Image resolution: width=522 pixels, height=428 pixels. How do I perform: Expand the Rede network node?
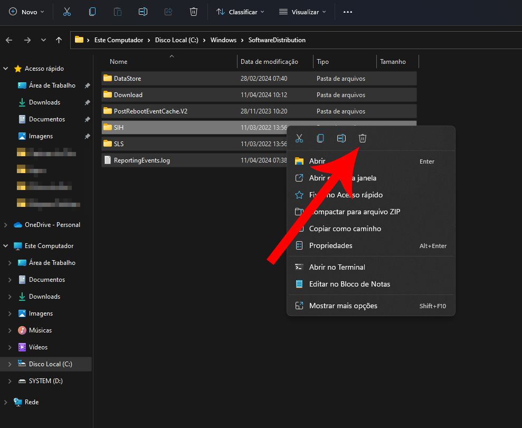point(6,402)
